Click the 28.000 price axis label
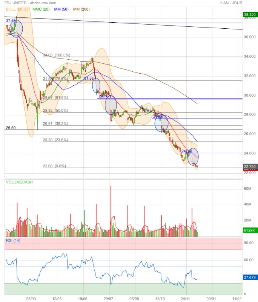This screenshot has width=258, height=302. click(x=250, y=114)
